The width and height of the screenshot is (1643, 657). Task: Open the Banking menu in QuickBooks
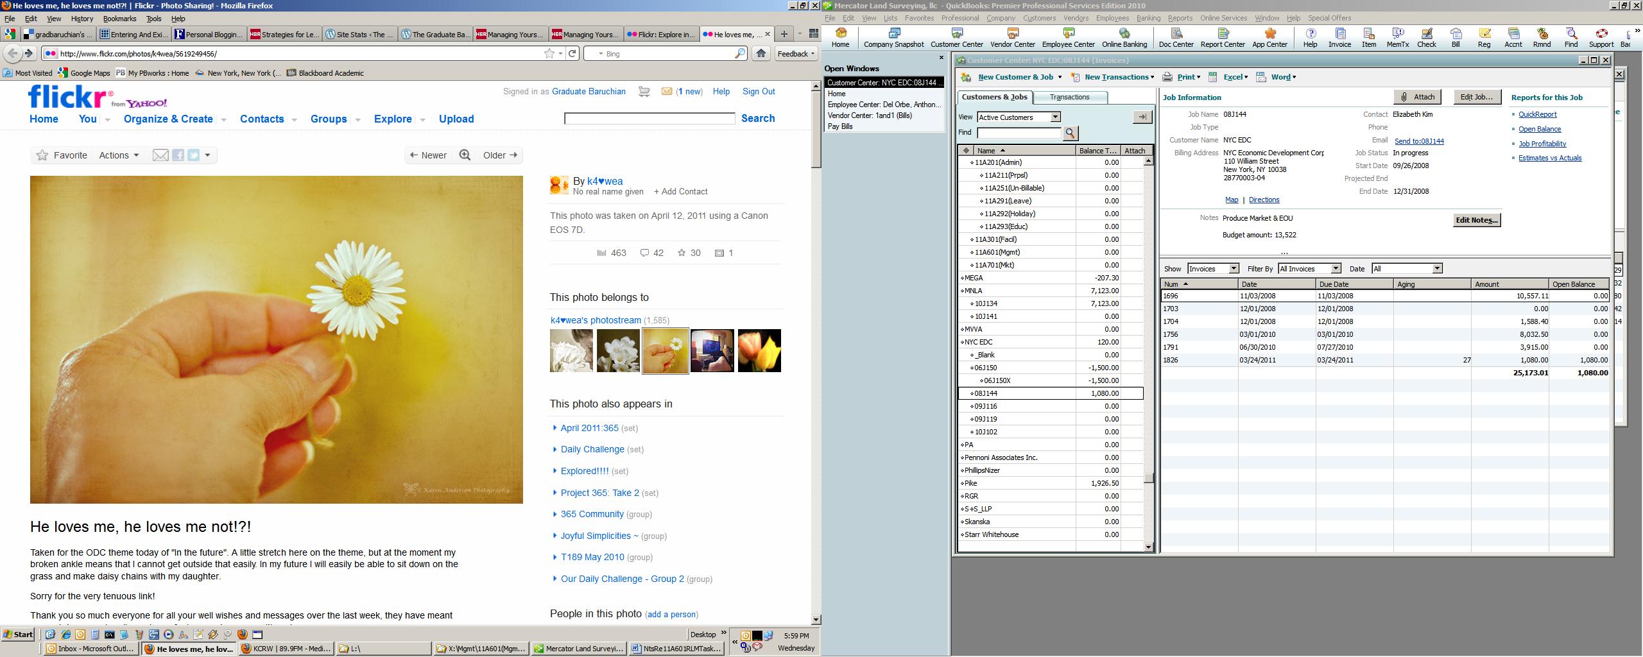coord(1148,18)
